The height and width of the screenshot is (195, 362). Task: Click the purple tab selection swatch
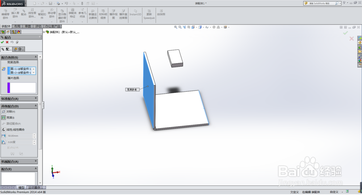pos(9,88)
